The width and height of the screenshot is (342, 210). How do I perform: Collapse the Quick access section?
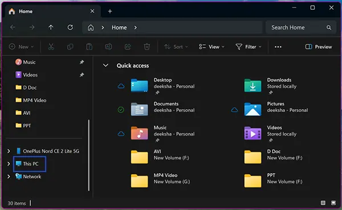[x=105, y=65]
